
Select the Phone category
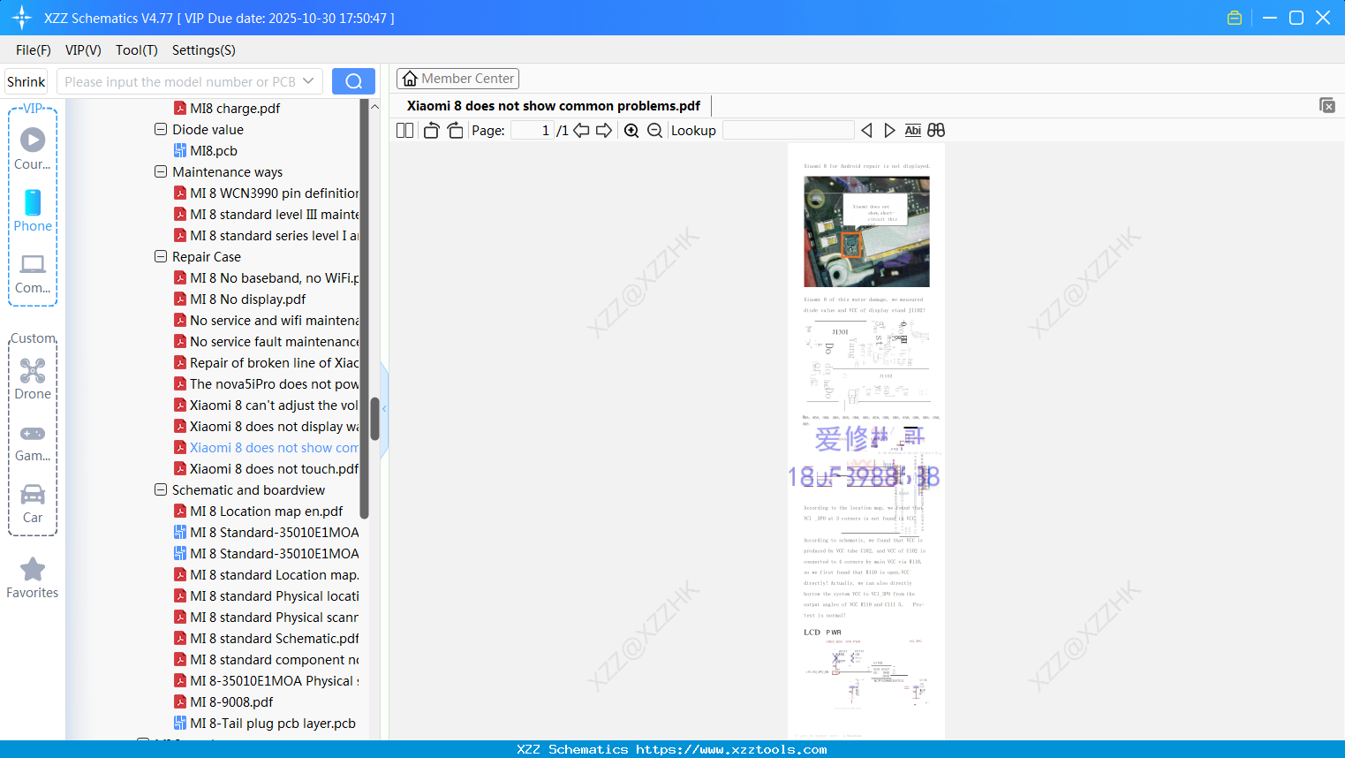click(33, 210)
